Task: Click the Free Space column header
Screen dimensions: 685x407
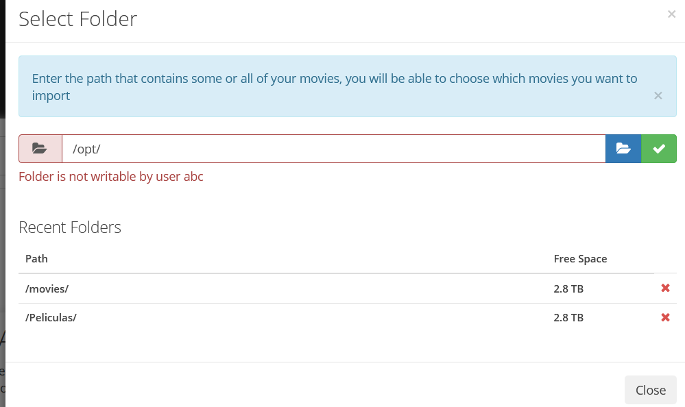Action: click(580, 258)
